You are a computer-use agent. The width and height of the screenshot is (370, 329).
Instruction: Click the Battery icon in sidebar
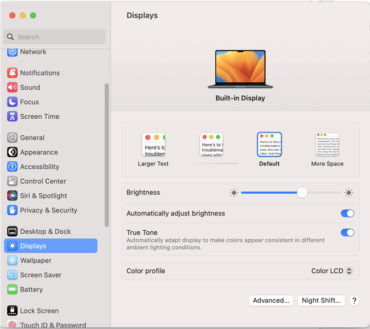point(12,289)
